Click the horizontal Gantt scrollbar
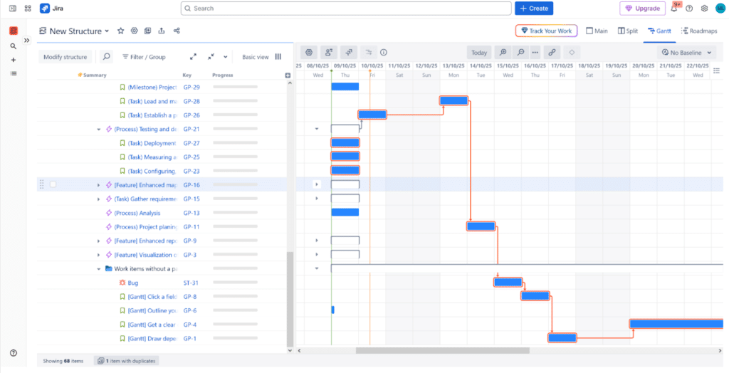 [x=441, y=350]
